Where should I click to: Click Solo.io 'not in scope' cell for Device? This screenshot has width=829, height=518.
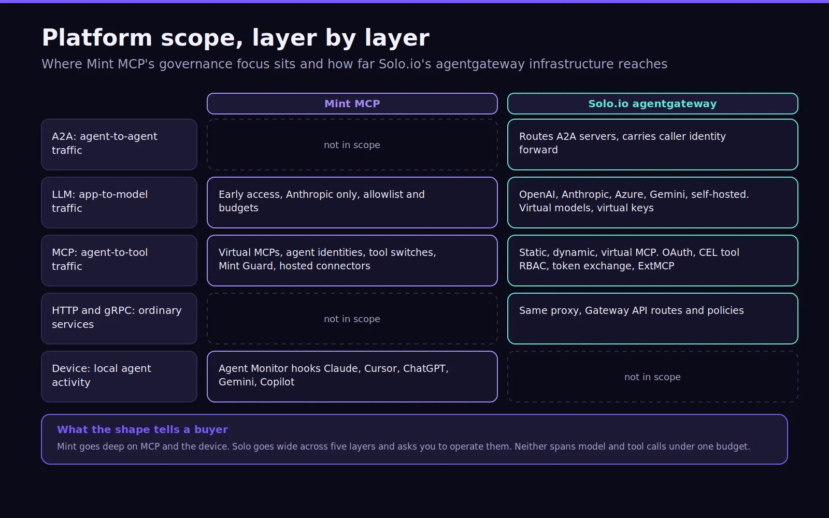click(653, 377)
